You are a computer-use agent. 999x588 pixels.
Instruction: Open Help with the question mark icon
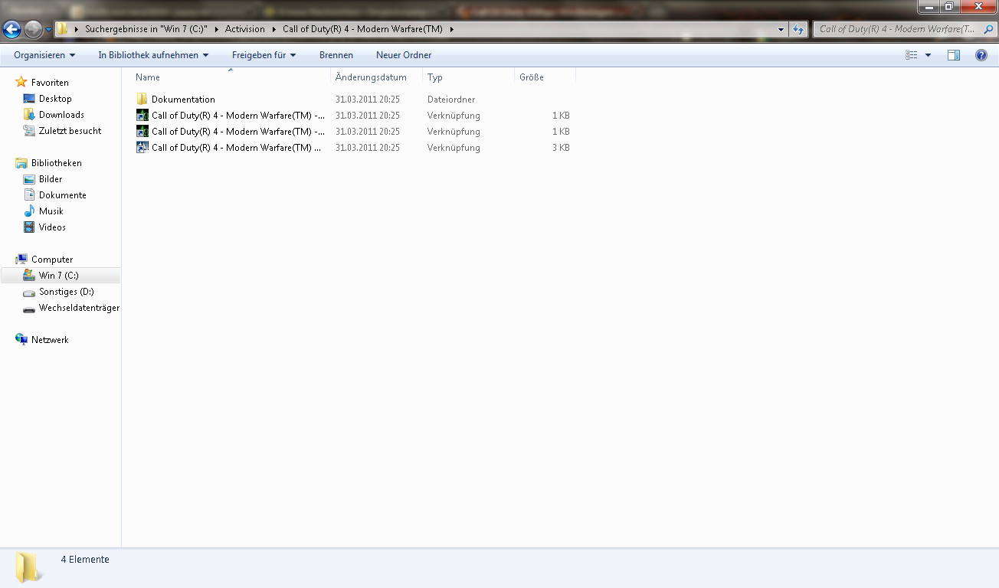(981, 55)
